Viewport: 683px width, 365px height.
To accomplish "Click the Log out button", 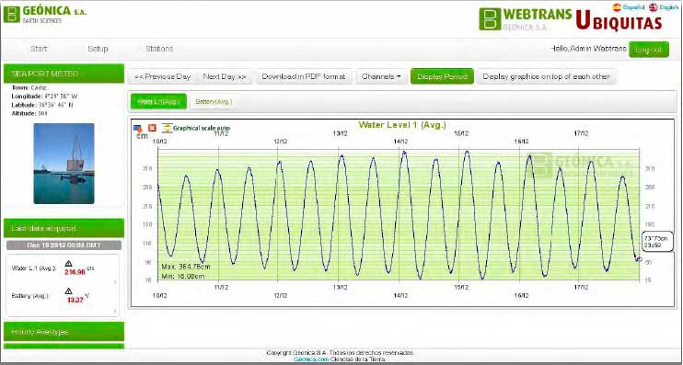I will (x=649, y=50).
